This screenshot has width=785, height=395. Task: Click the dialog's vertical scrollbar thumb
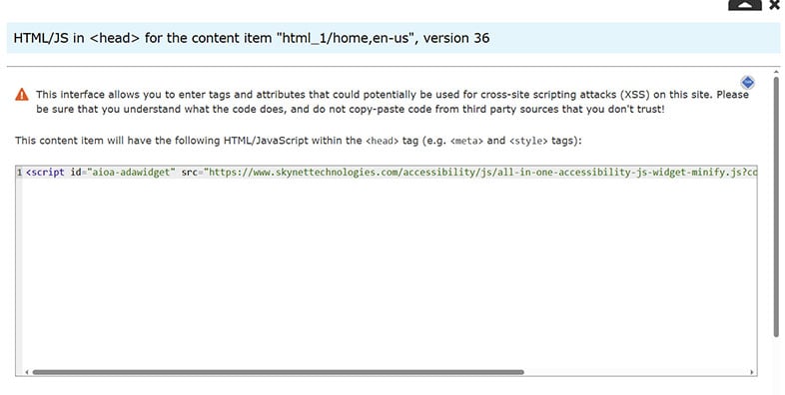(776, 207)
